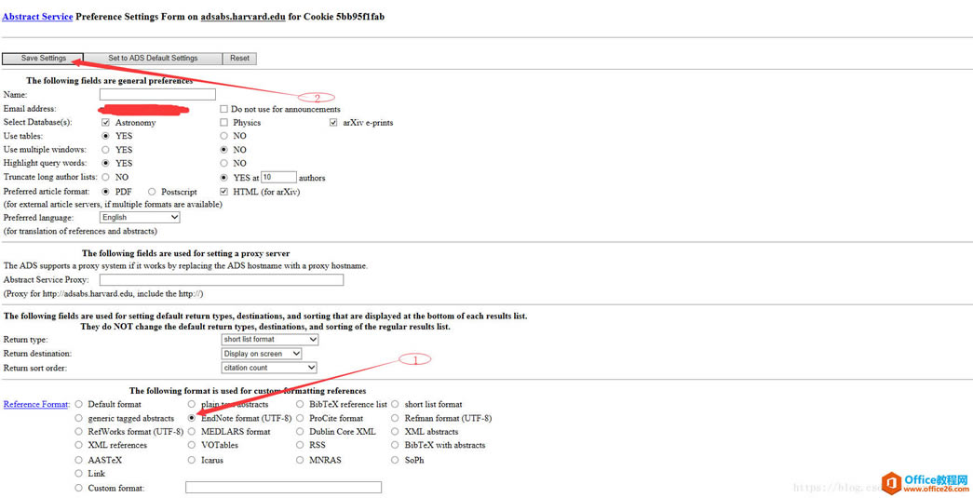Select Dublin Core XML radio button
Viewport: 973px width, 498px height.
pos(300,431)
